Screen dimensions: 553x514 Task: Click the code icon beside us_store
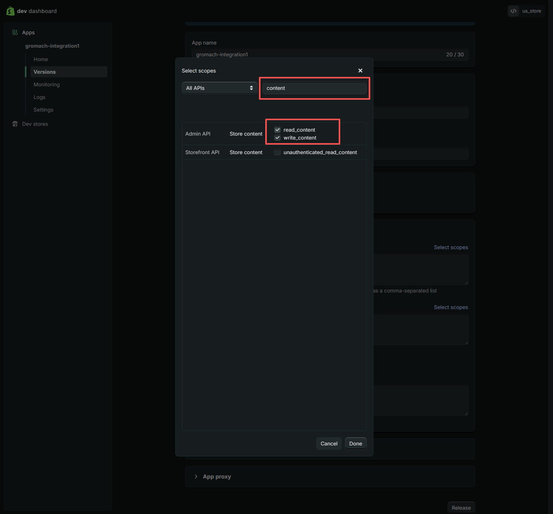pos(513,11)
